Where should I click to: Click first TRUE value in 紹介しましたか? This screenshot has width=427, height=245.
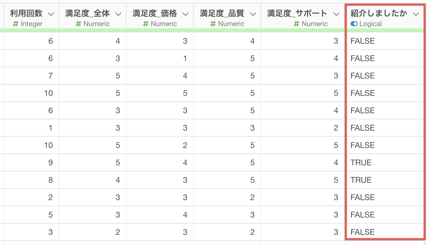(361, 162)
